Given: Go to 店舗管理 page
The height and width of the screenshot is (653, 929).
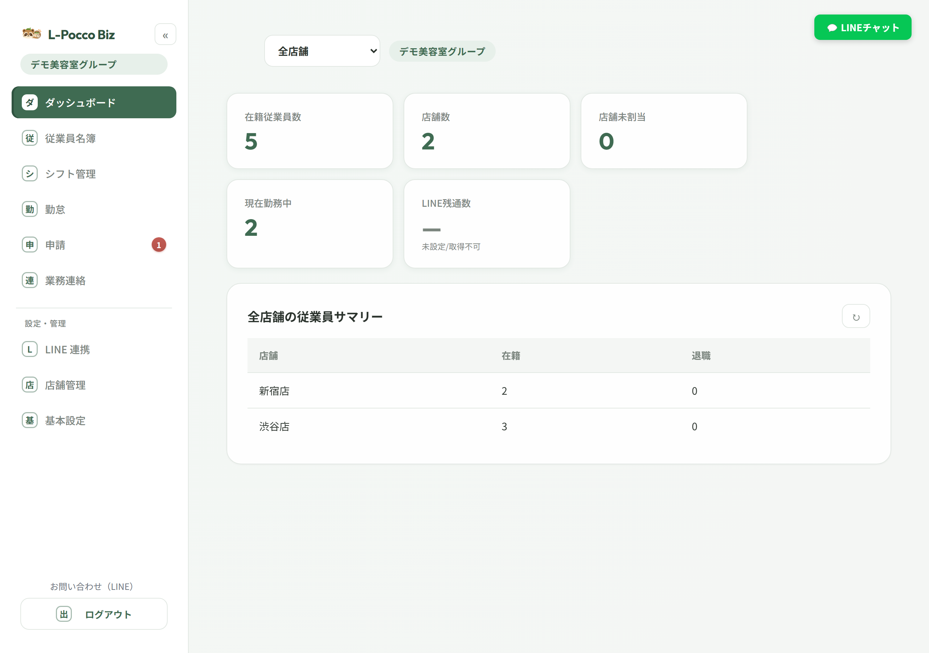Looking at the screenshot, I should [x=94, y=385].
